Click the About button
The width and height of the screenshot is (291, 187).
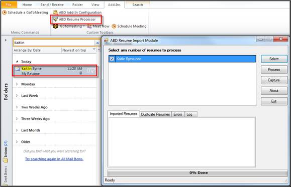tap(274, 91)
